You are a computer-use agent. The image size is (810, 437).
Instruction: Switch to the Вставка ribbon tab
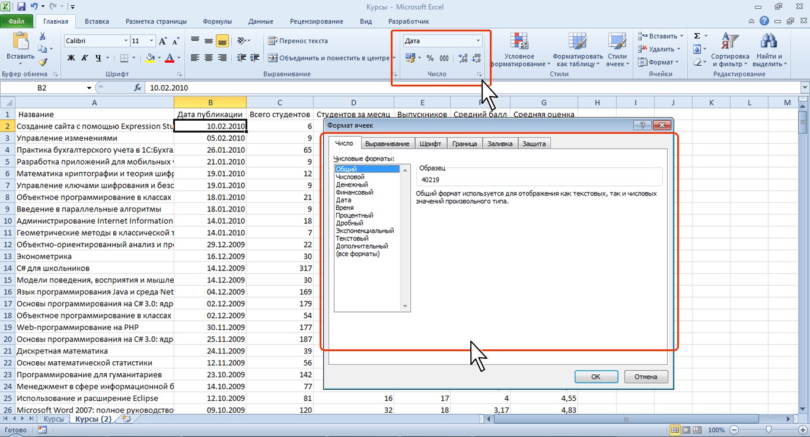(x=97, y=21)
